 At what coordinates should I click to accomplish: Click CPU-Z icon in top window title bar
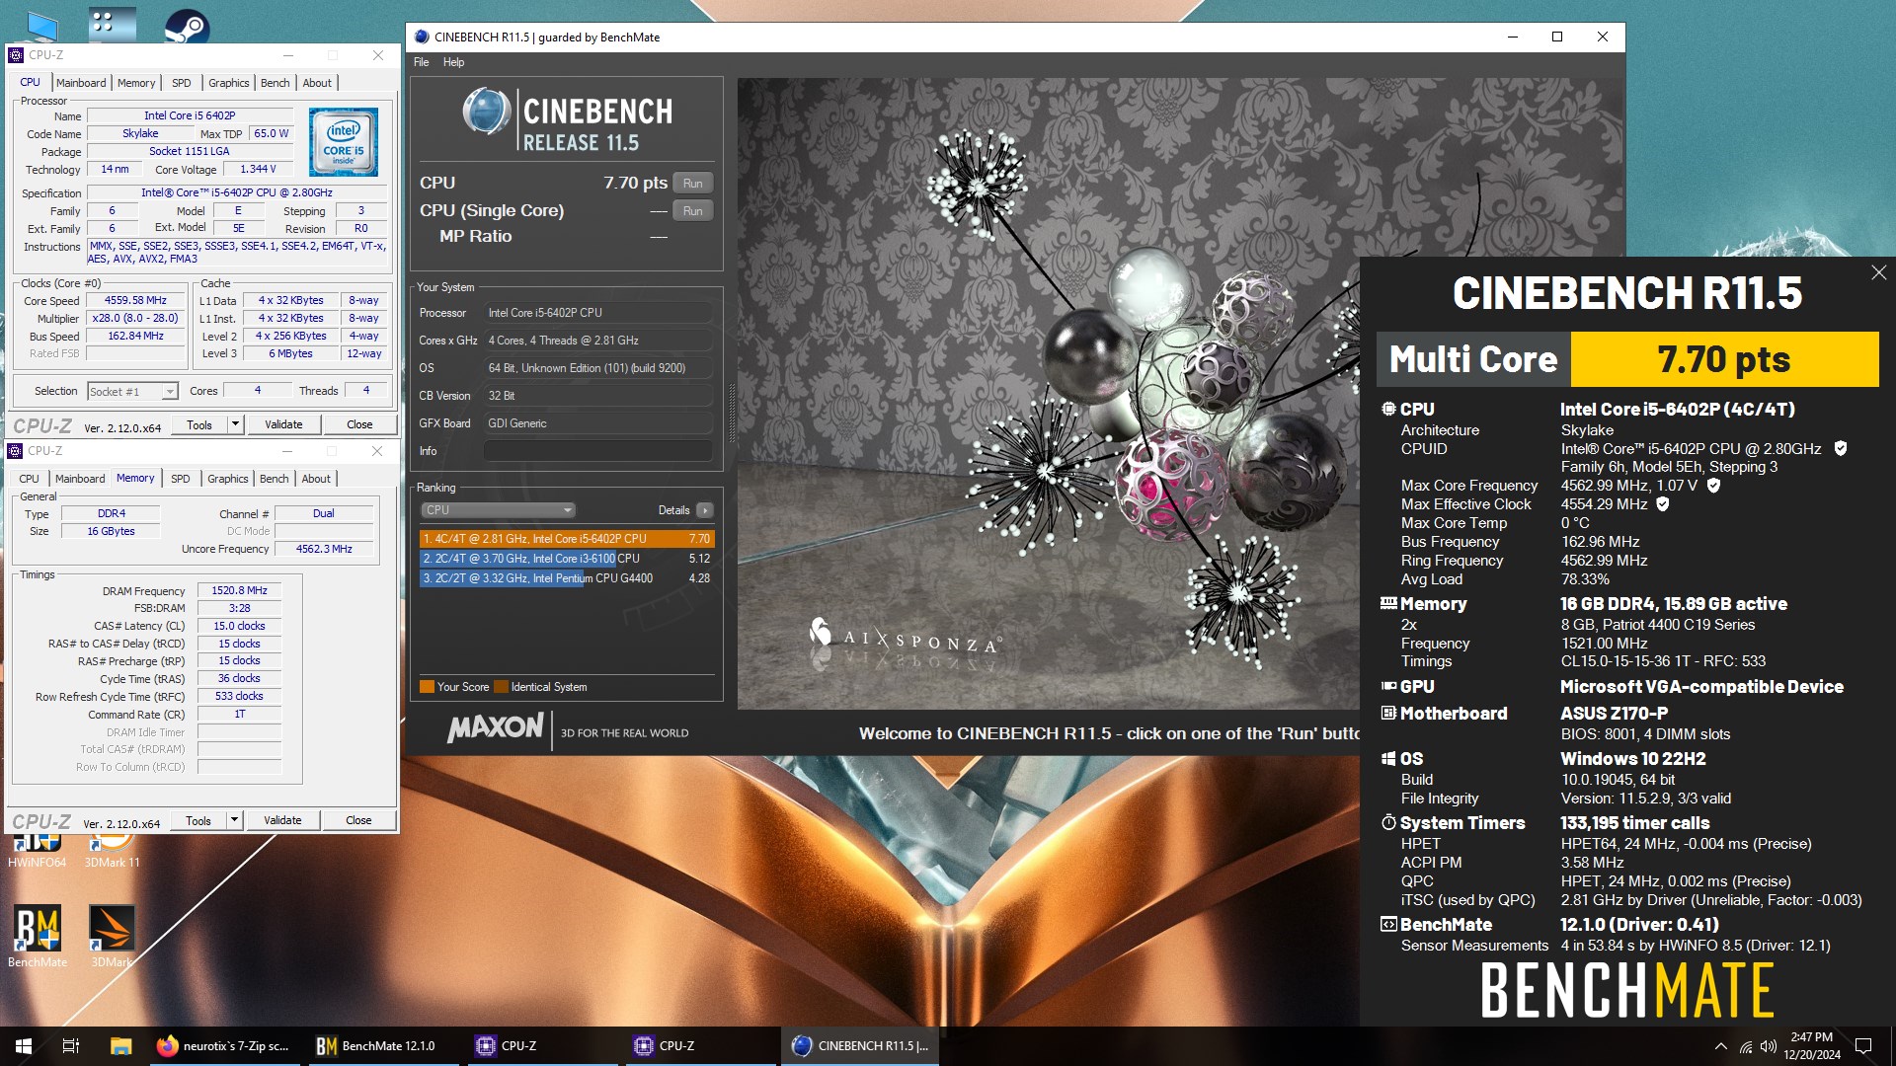point(16,55)
